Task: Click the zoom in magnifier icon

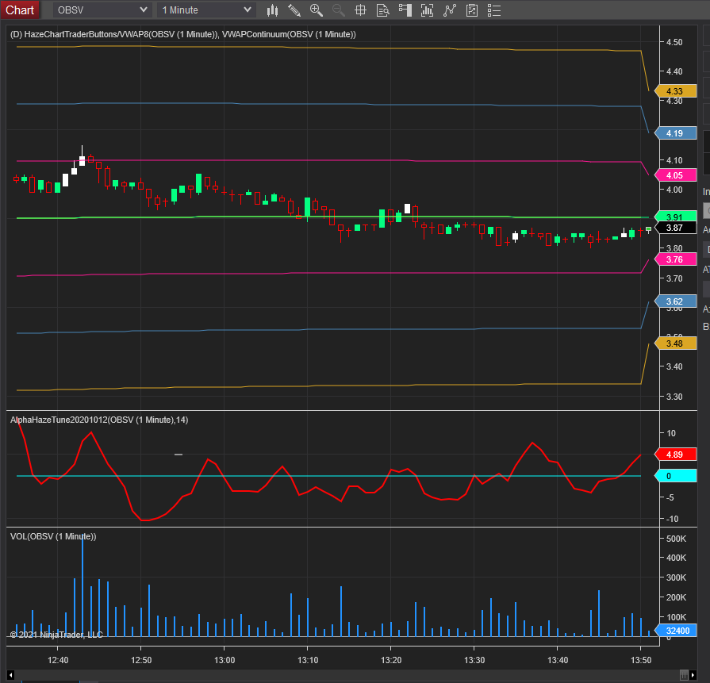Action: [x=316, y=10]
